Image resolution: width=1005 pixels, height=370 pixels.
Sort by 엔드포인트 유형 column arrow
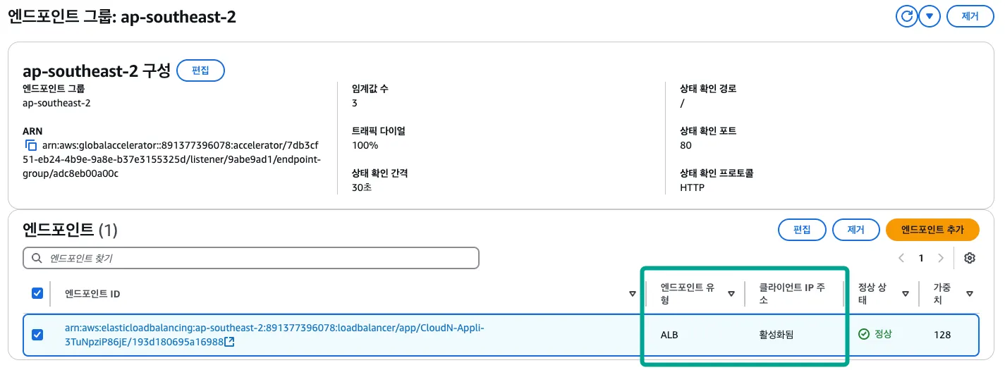pyautogui.click(x=731, y=294)
